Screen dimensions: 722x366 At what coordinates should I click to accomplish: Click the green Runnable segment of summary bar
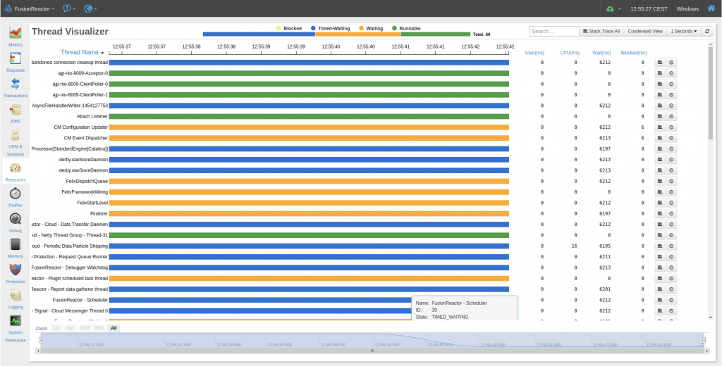click(436, 34)
